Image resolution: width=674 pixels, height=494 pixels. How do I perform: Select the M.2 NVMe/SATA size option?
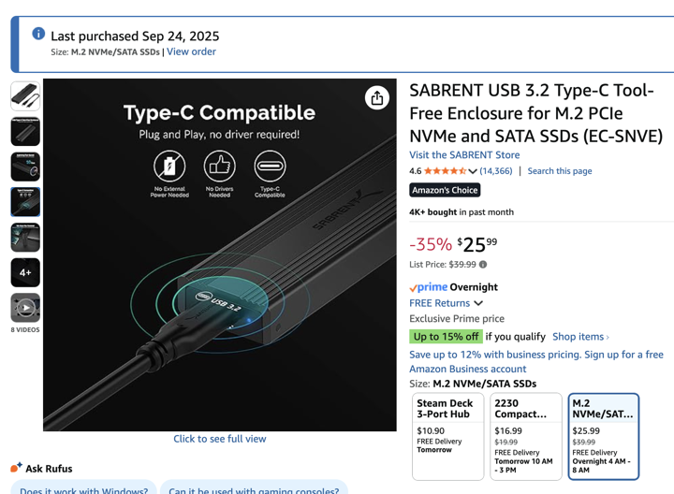coord(603,435)
